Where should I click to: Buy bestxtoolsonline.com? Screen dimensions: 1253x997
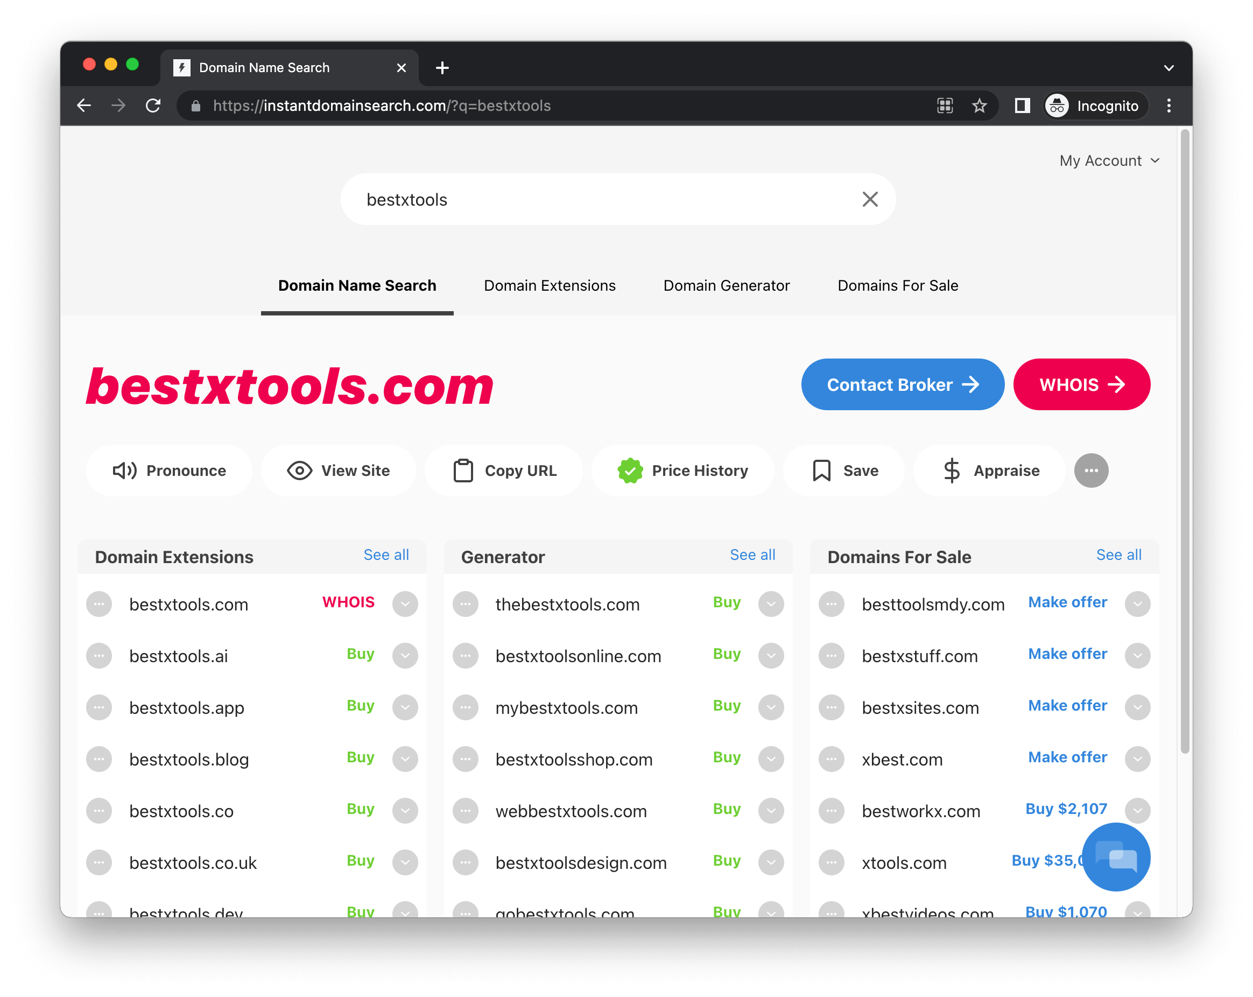click(727, 654)
